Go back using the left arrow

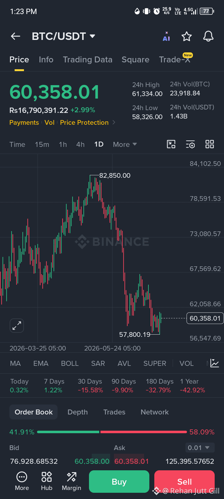[x=16, y=36]
